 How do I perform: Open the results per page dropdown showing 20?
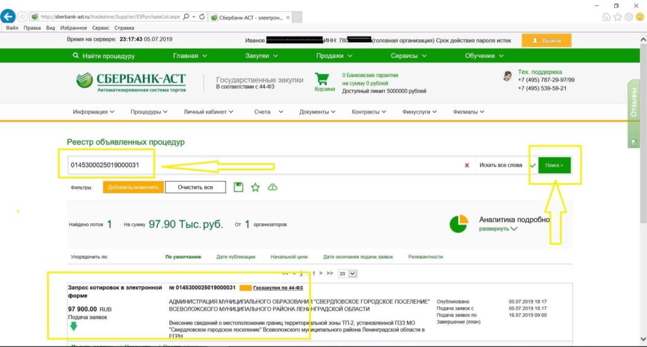347,274
